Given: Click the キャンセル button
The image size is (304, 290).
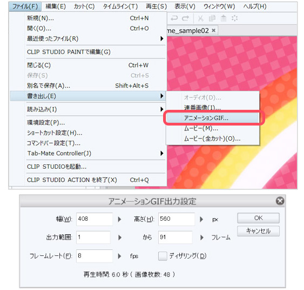Looking at the screenshot, I should click(x=258, y=231).
